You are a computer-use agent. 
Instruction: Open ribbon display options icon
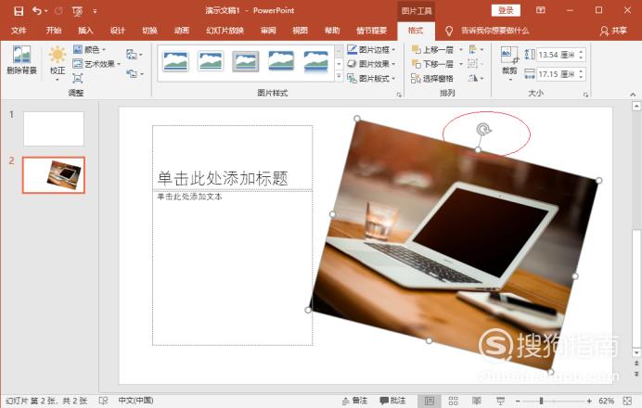(541, 10)
